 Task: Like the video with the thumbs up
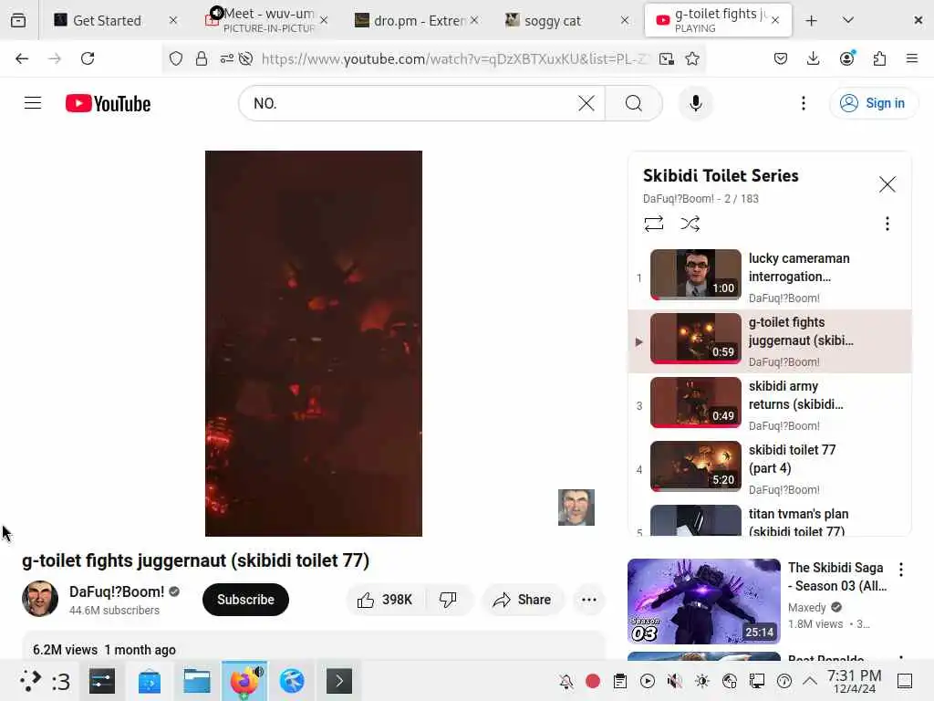386,599
